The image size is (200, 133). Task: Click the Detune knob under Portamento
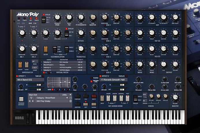(x=81, y=33)
